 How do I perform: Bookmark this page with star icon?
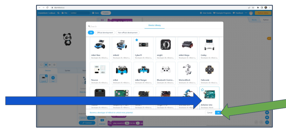click(253, 8)
